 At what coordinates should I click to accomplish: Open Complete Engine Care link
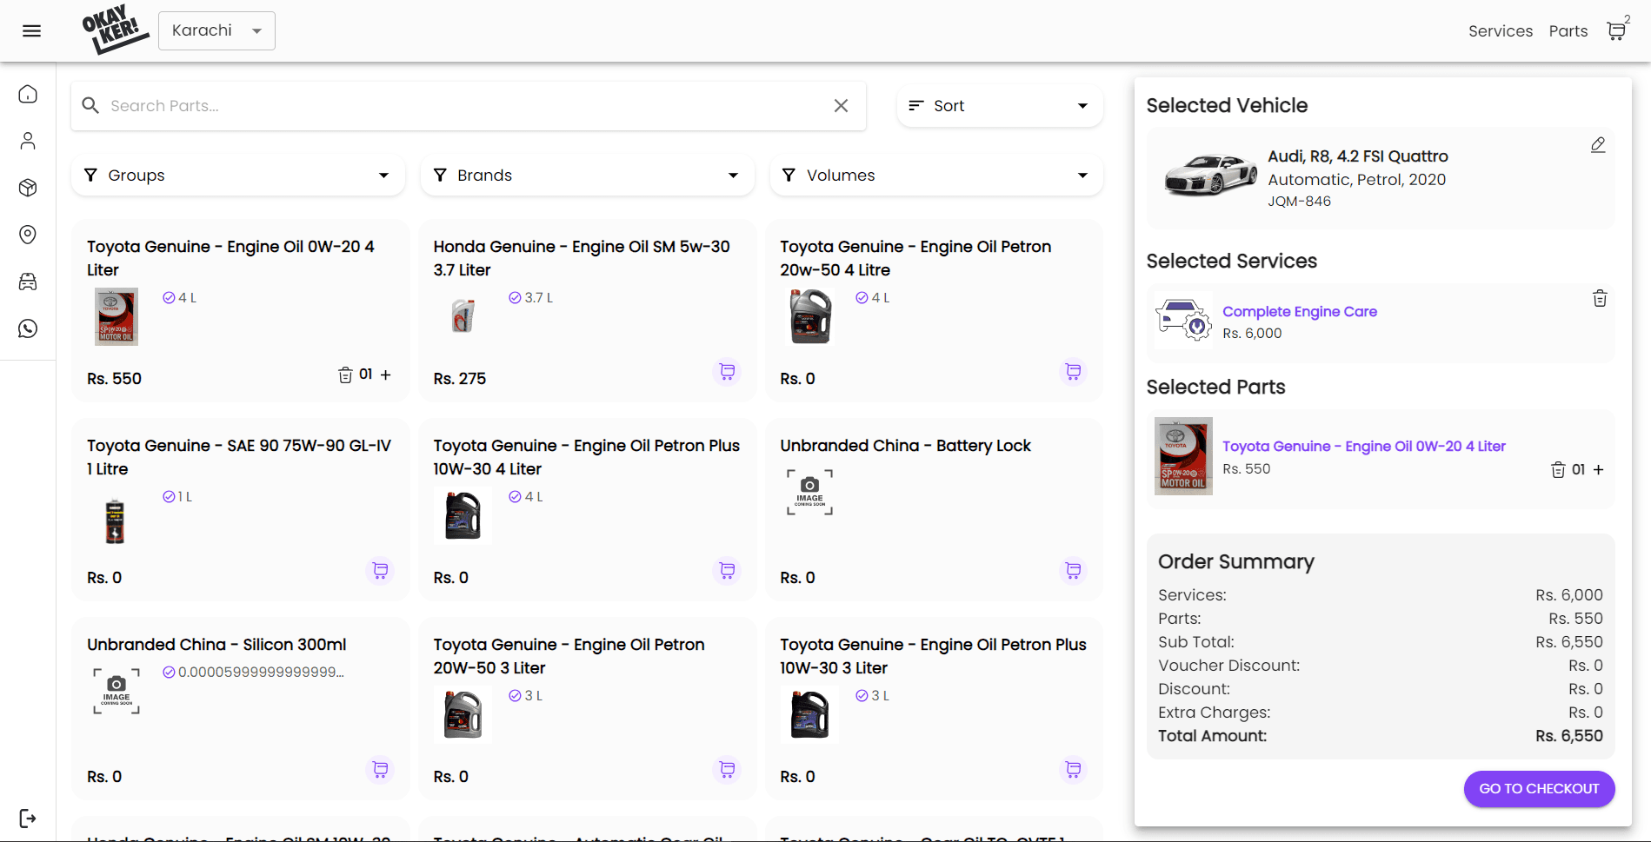(x=1300, y=312)
